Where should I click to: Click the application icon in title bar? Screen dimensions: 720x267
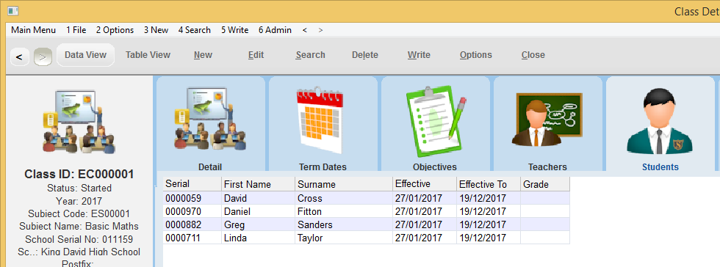click(x=13, y=11)
